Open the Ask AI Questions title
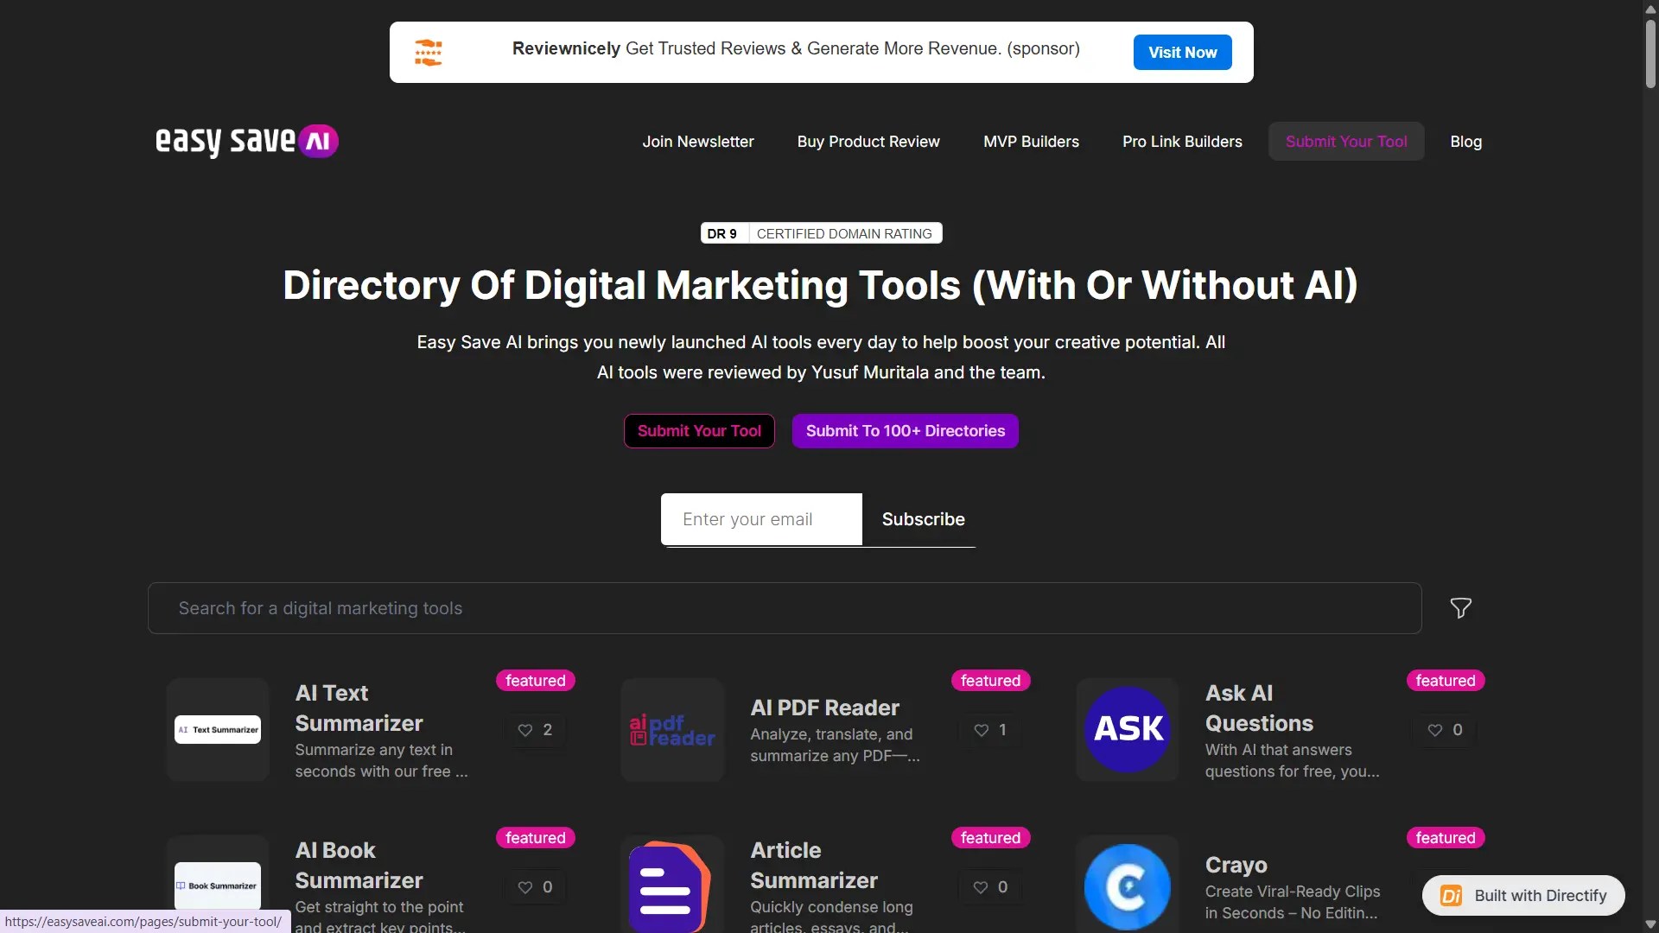Screen dimensions: 1659x933 tap(1259, 708)
